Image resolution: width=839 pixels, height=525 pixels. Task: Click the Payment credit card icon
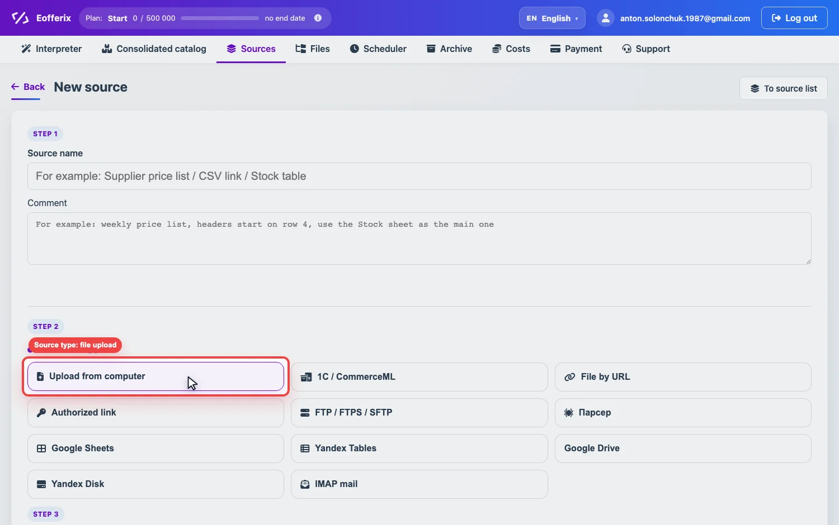[x=555, y=49]
